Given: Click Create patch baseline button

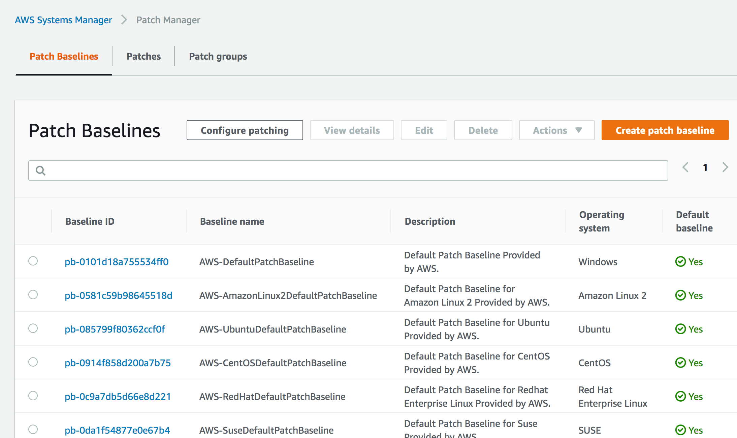Looking at the screenshot, I should pos(665,130).
